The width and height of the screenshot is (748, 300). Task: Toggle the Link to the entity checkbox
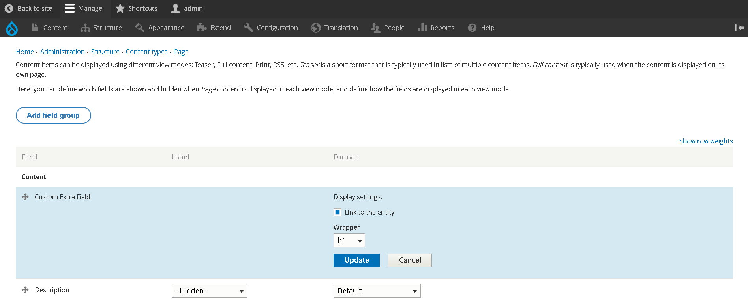337,212
